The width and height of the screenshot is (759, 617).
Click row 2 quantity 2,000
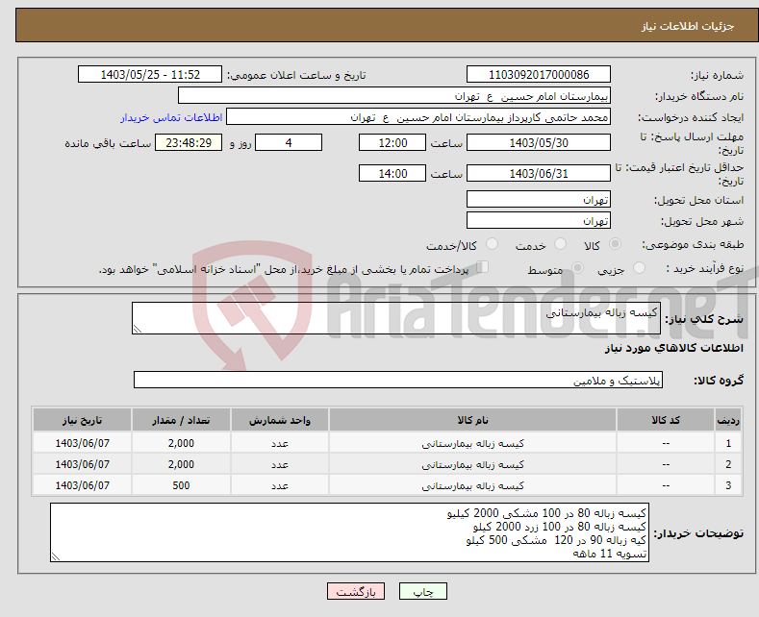pyautogui.click(x=181, y=465)
